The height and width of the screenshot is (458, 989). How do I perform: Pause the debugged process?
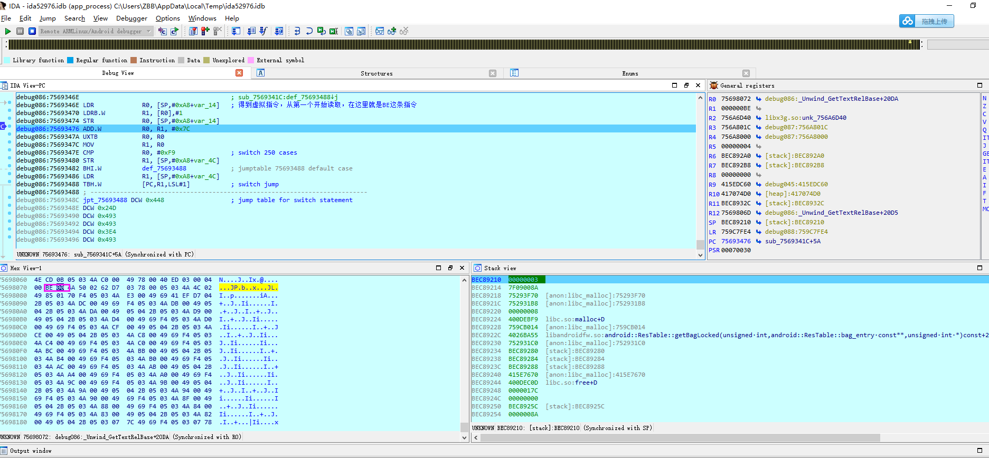(x=20, y=31)
